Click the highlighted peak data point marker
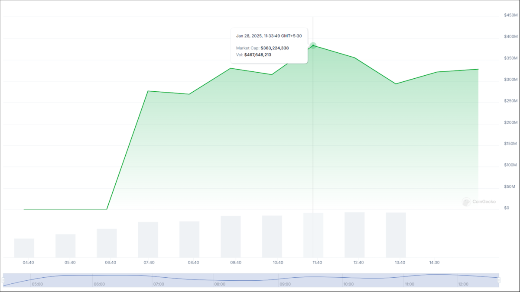 (x=313, y=45)
